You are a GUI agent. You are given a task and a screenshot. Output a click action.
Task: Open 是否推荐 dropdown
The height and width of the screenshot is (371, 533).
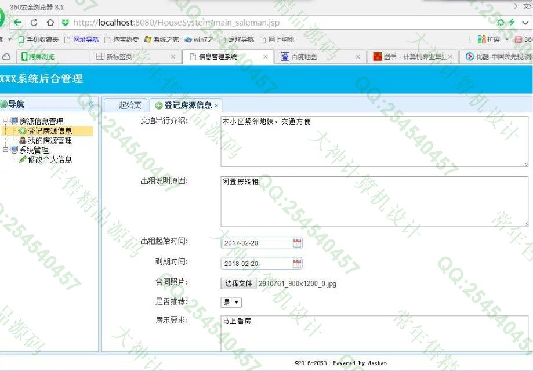[231, 302]
